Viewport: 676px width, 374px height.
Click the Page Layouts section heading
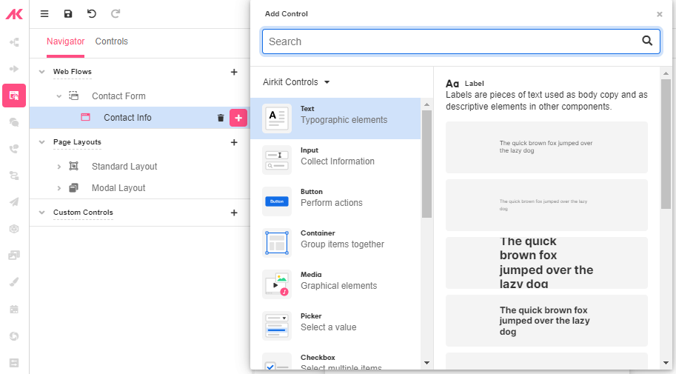[77, 142]
